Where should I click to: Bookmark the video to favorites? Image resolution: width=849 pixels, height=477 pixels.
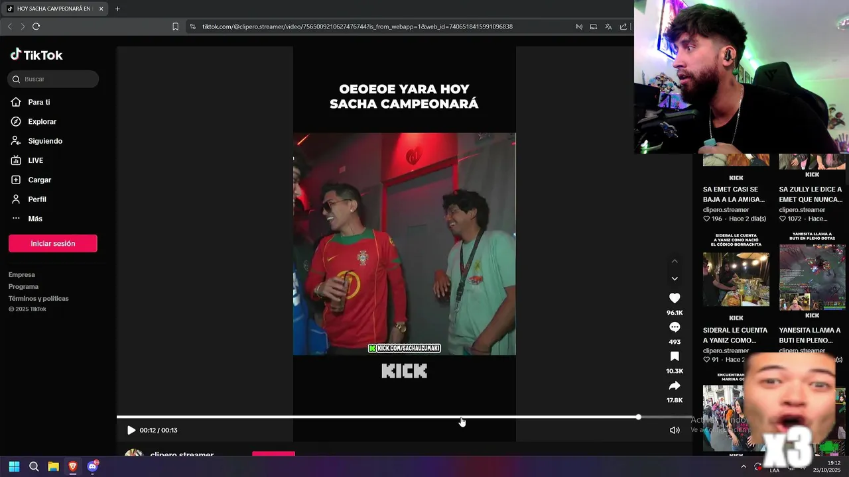point(675,356)
